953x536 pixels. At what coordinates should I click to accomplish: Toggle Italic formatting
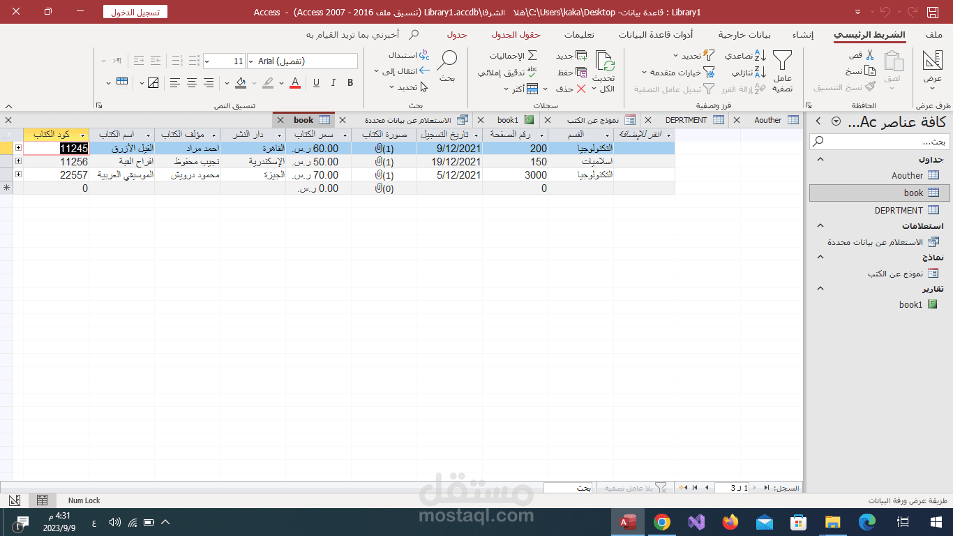333,83
